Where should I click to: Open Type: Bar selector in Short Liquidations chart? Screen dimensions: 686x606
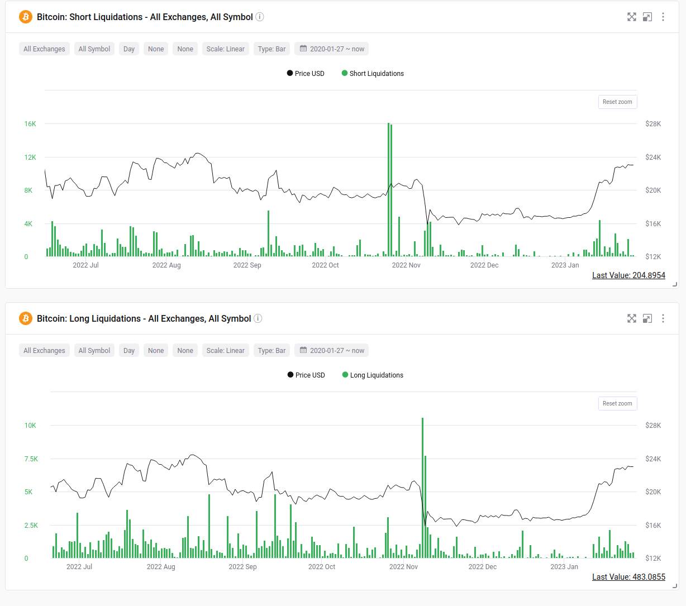(x=271, y=49)
